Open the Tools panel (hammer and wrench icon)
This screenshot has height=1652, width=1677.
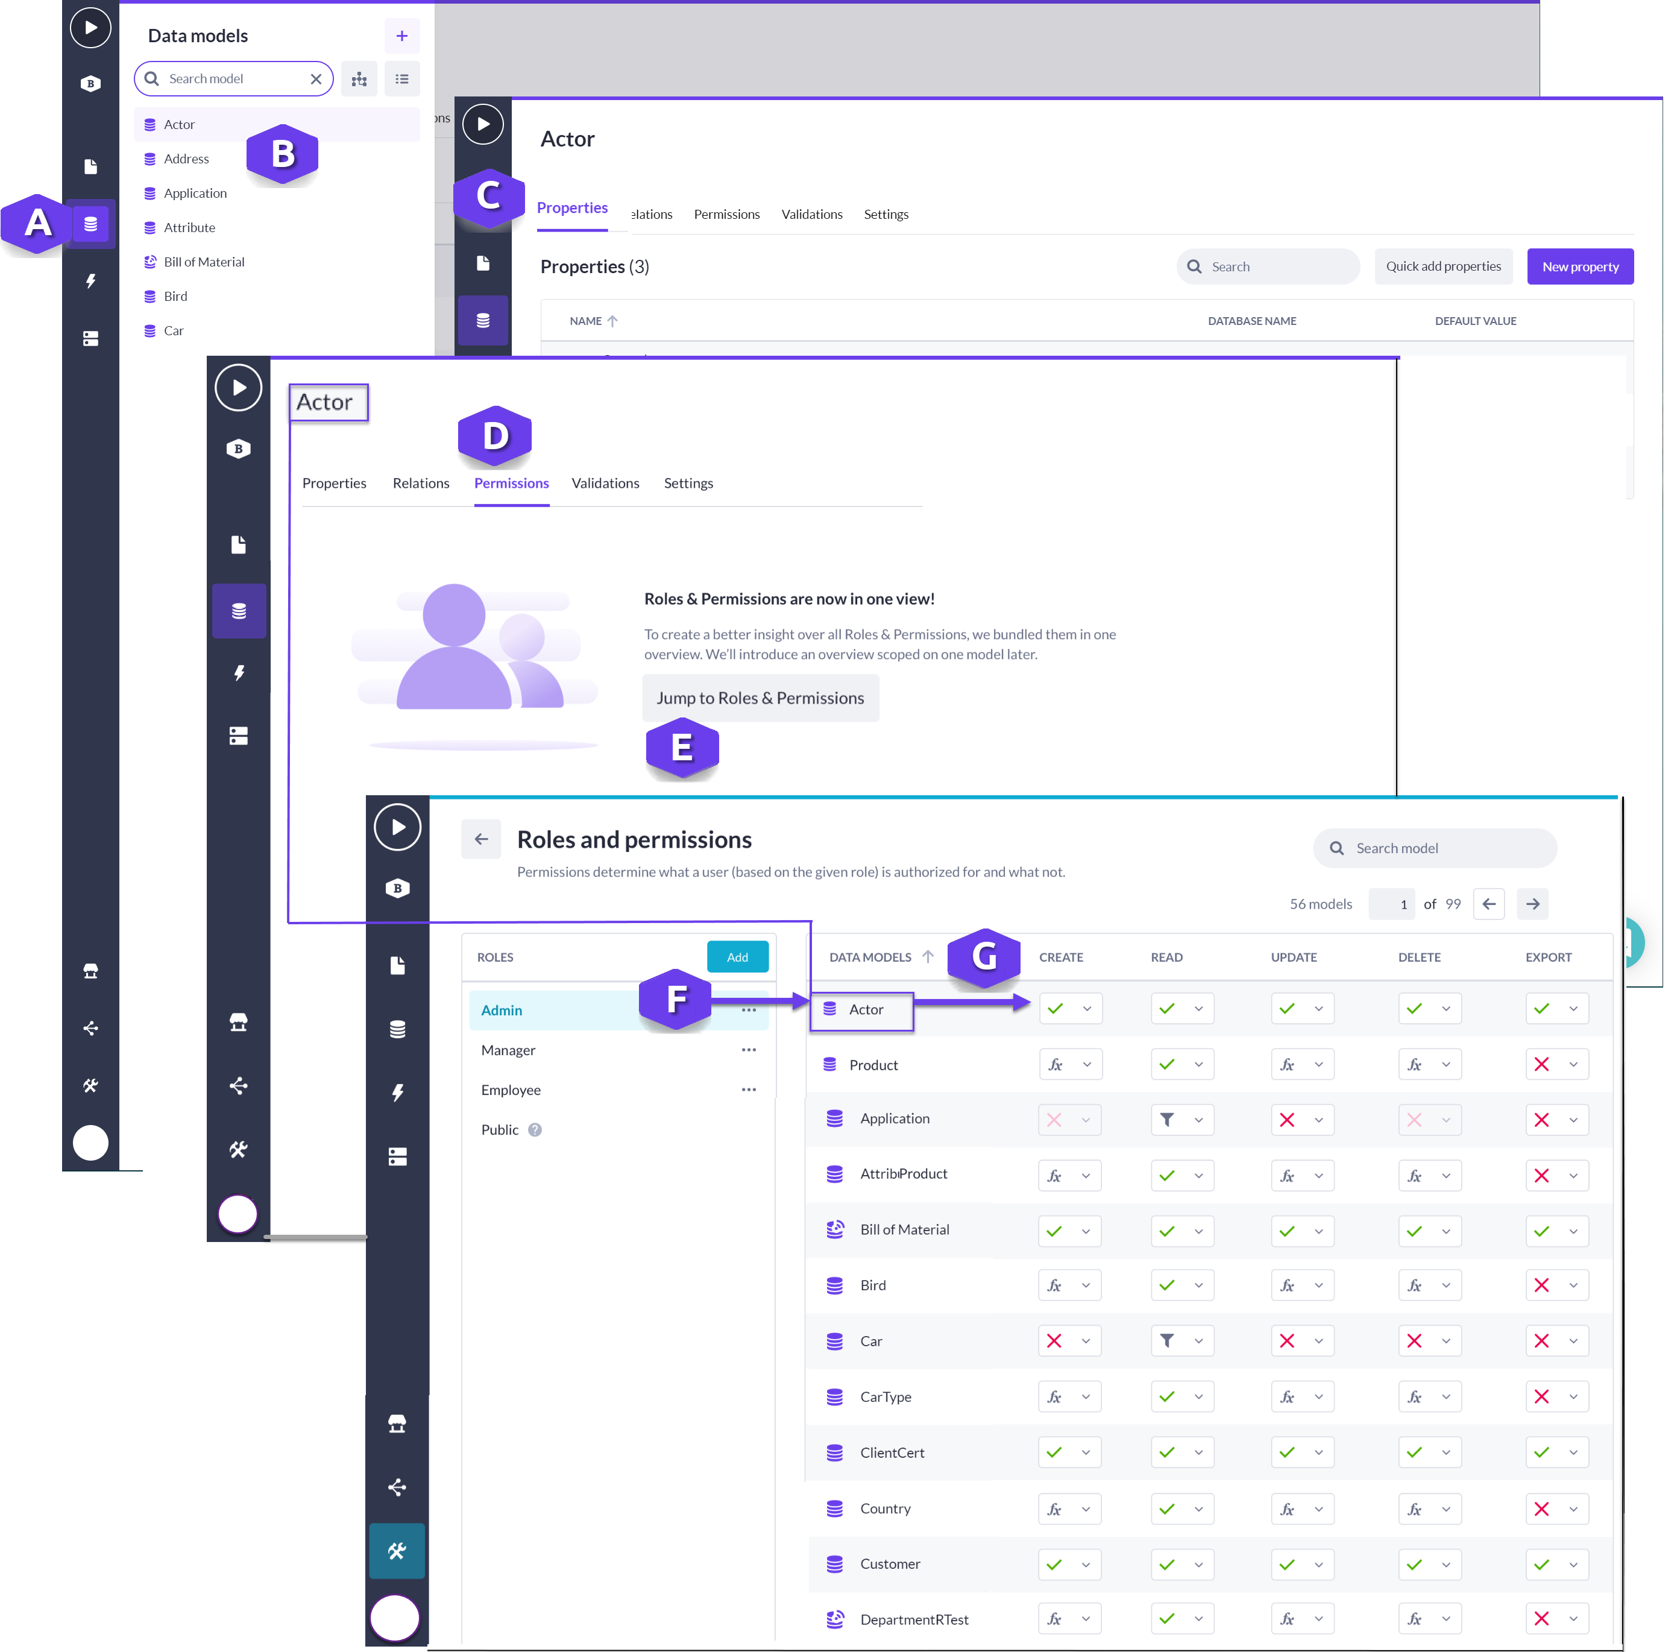pos(91,1085)
